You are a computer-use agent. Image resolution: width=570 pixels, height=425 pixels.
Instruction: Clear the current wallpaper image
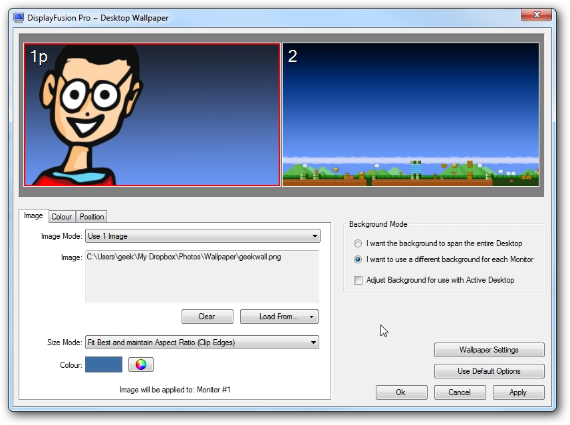(207, 317)
